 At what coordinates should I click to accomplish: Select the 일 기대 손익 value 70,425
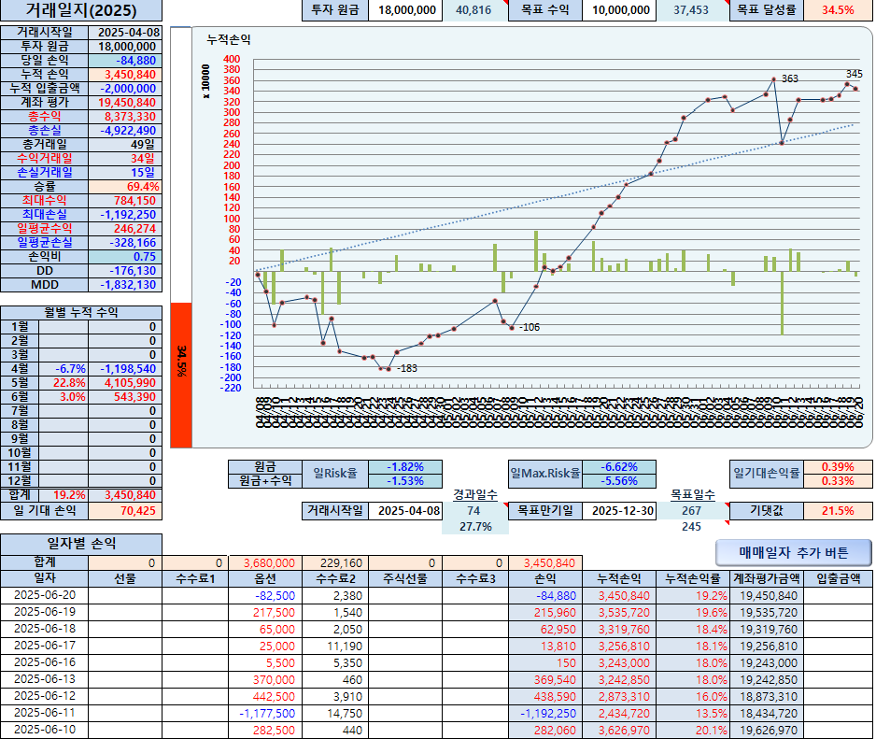pyautogui.click(x=125, y=511)
